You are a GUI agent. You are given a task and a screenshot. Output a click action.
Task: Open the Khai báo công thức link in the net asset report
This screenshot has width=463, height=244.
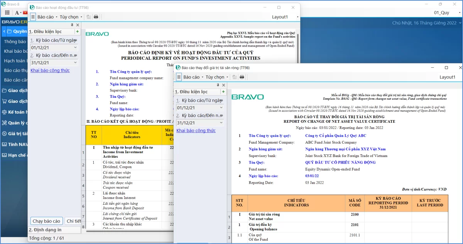196,130
